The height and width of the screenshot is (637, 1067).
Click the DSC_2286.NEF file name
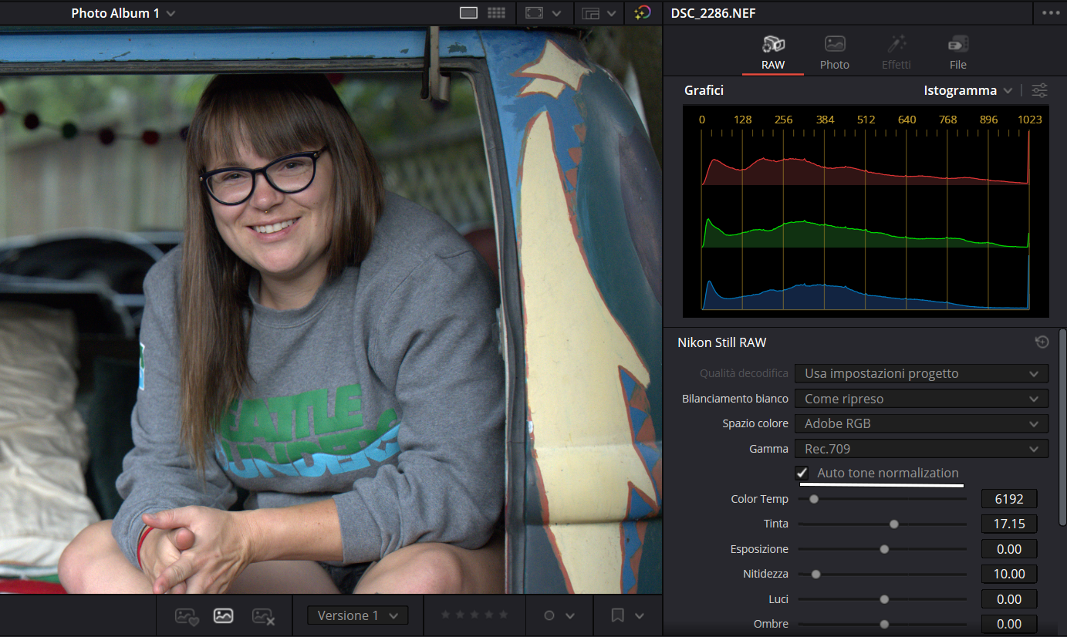(714, 13)
